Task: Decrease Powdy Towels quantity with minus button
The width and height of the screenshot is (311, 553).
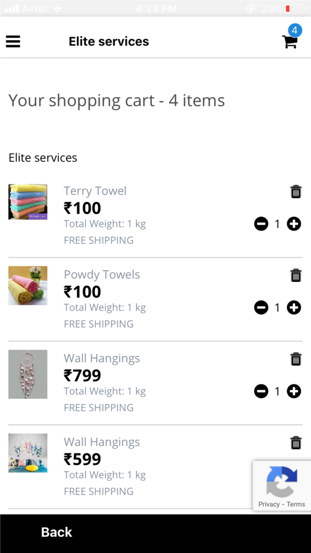Action: (262, 308)
